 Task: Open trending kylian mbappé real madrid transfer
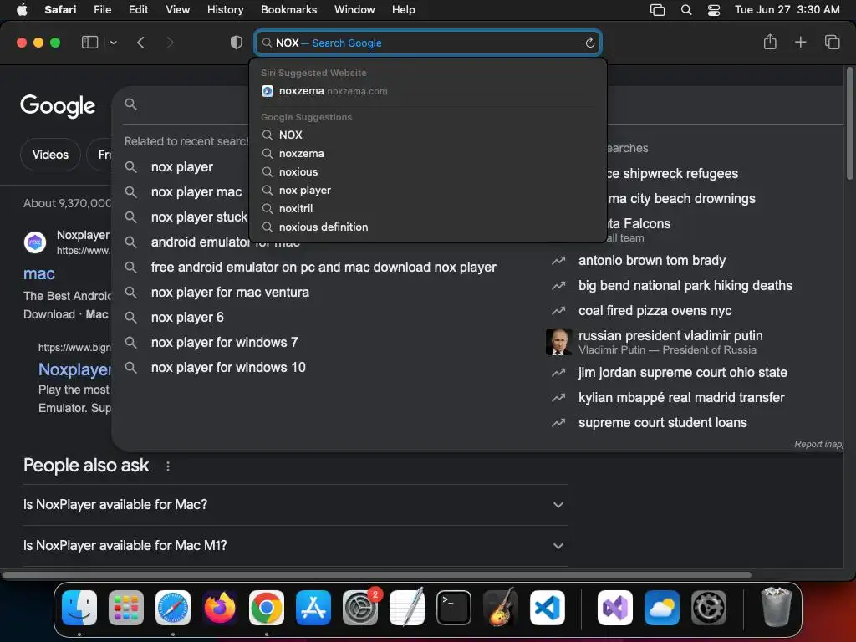tap(681, 397)
